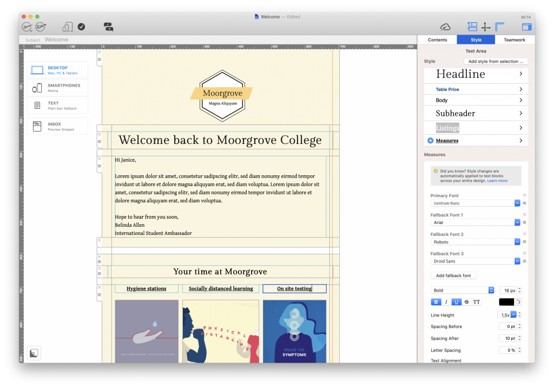Toggle Bold formatting button
Screen dimensions: 554x388
click(436, 302)
